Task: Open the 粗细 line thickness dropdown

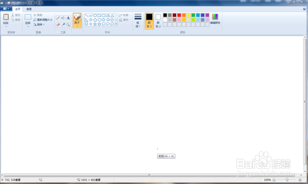Action: (138, 21)
